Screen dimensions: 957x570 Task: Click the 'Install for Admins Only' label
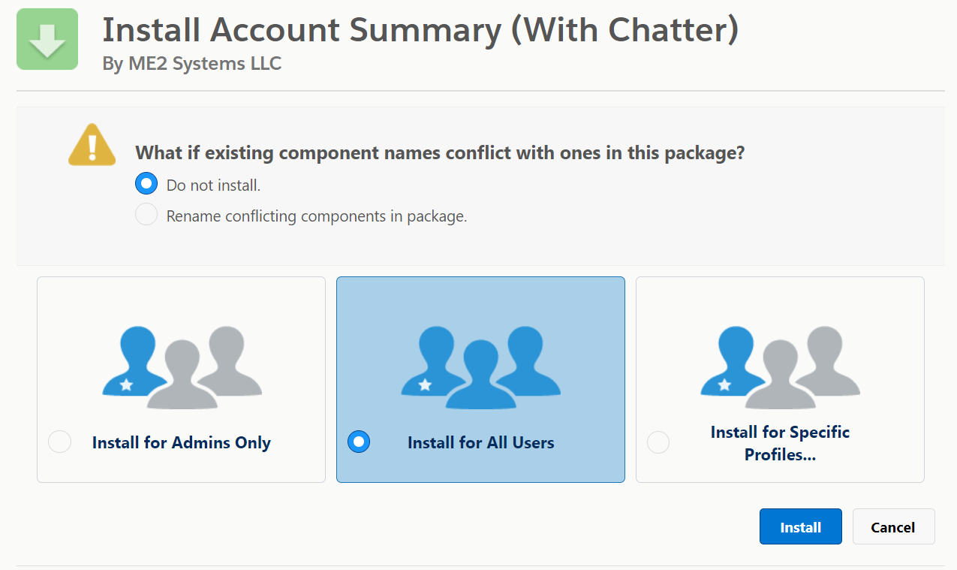(x=182, y=442)
